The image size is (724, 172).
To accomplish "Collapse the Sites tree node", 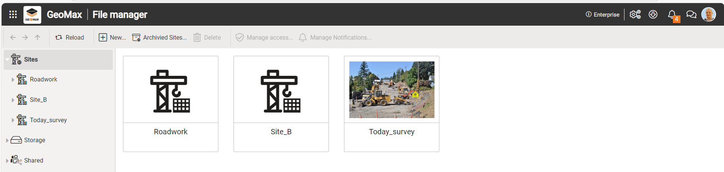I will (x=7, y=60).
